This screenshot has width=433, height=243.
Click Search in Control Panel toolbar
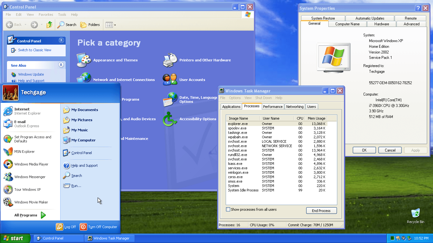(x=67, y=25)
